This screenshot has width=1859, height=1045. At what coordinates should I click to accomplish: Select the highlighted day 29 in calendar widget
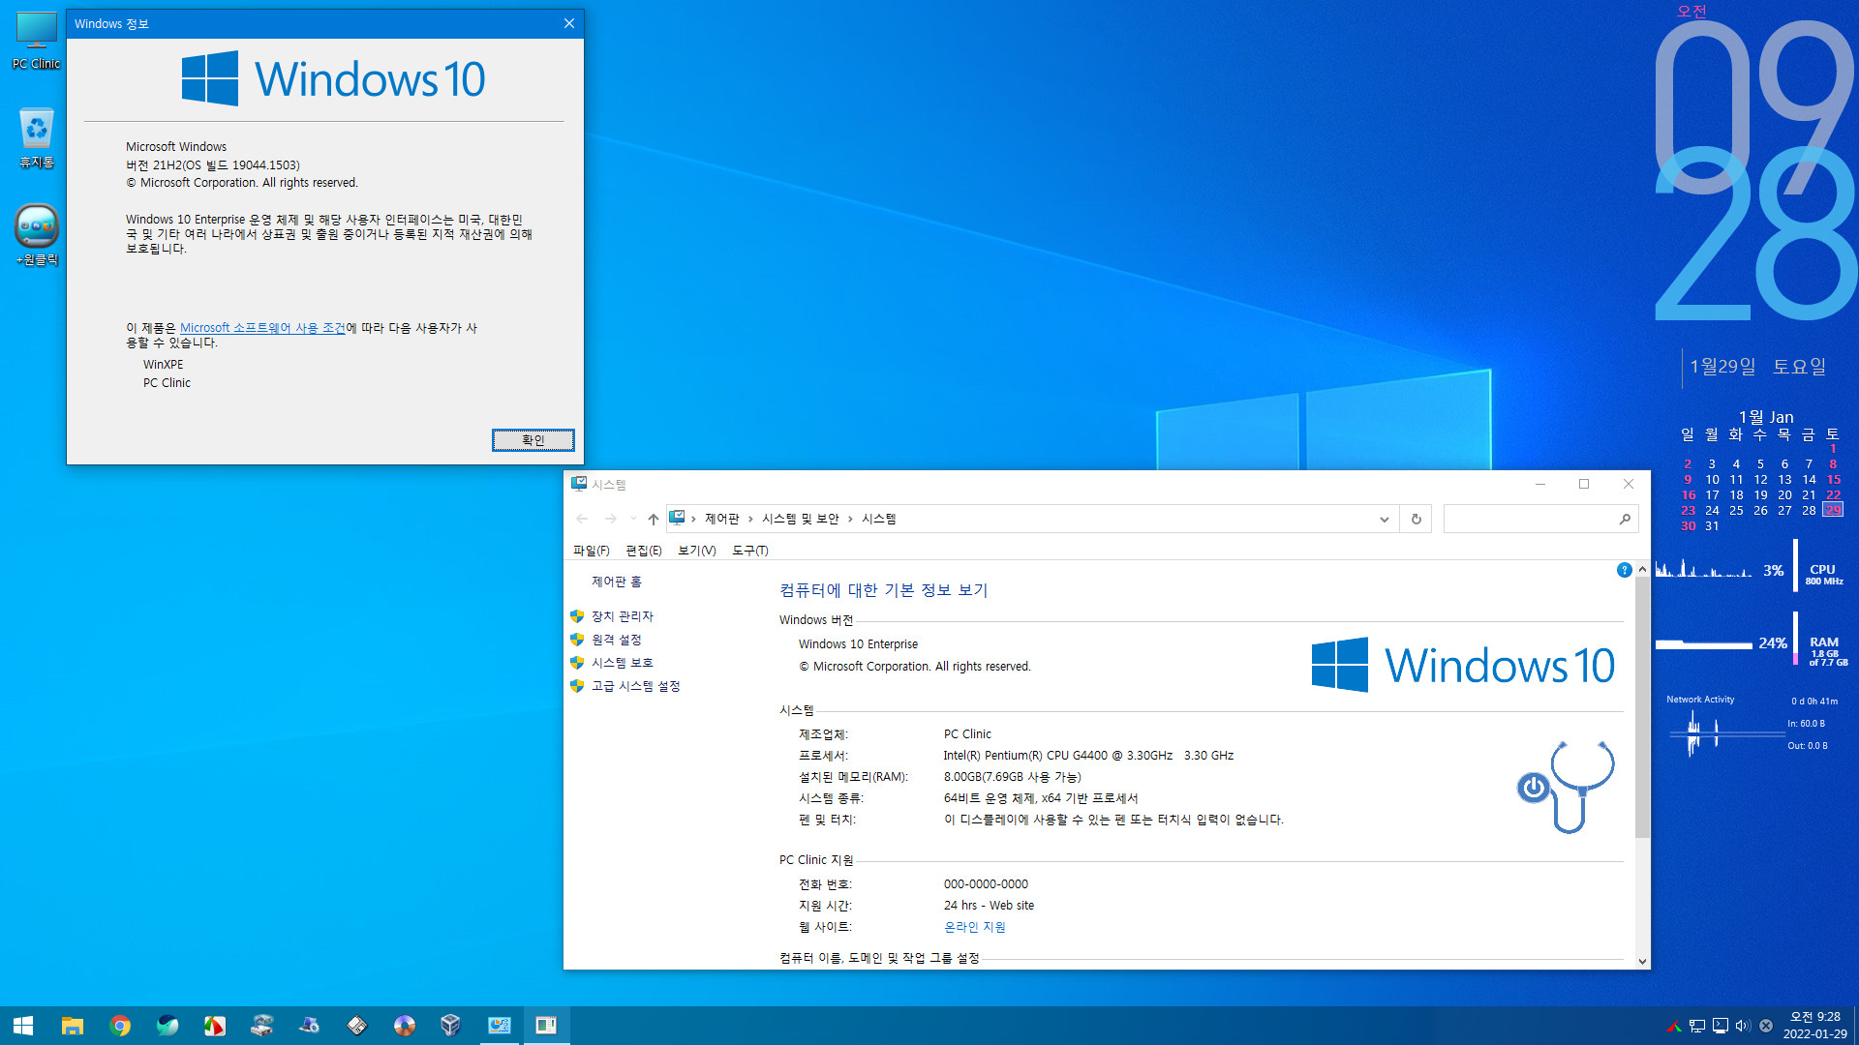pyautogui.click(x=1833, y=510)
